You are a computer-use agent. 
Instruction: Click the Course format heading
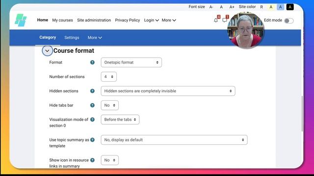point(74,51)
